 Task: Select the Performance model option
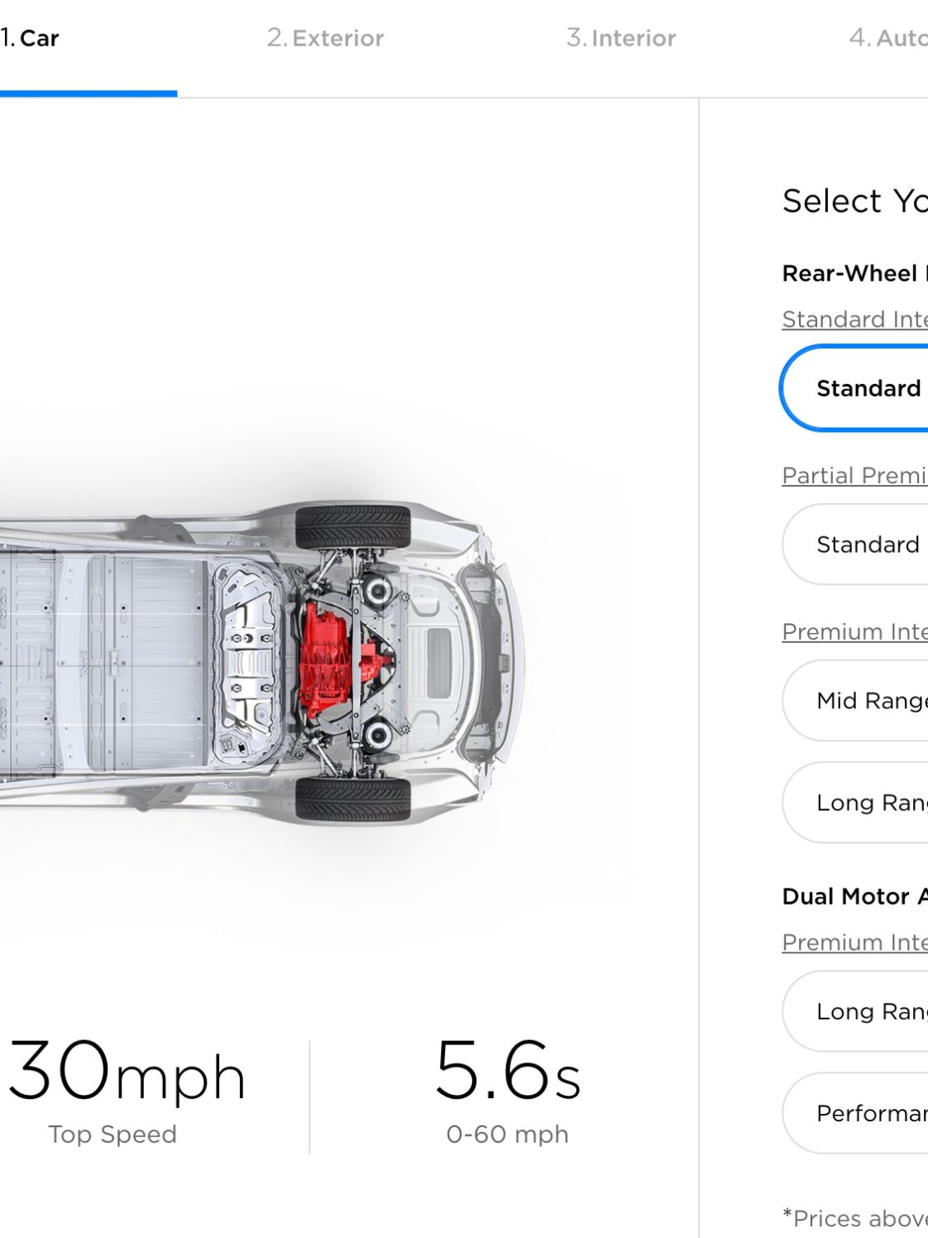click(855, 1113)
